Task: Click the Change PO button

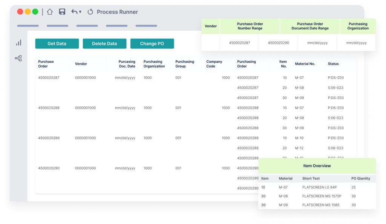Action: click(152, 43)
